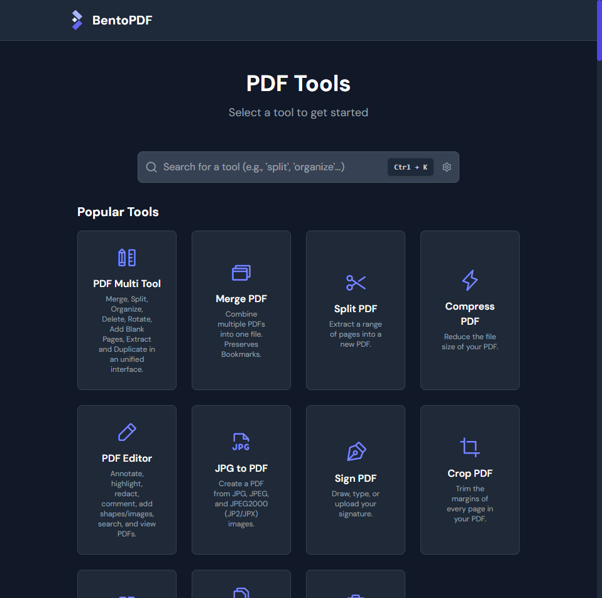Open search settings gear icon

(x=447, y=167)
